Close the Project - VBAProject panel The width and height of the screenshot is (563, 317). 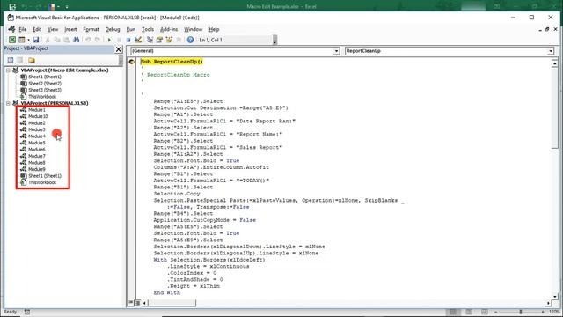pyautogui.click(x=119, y=49)
